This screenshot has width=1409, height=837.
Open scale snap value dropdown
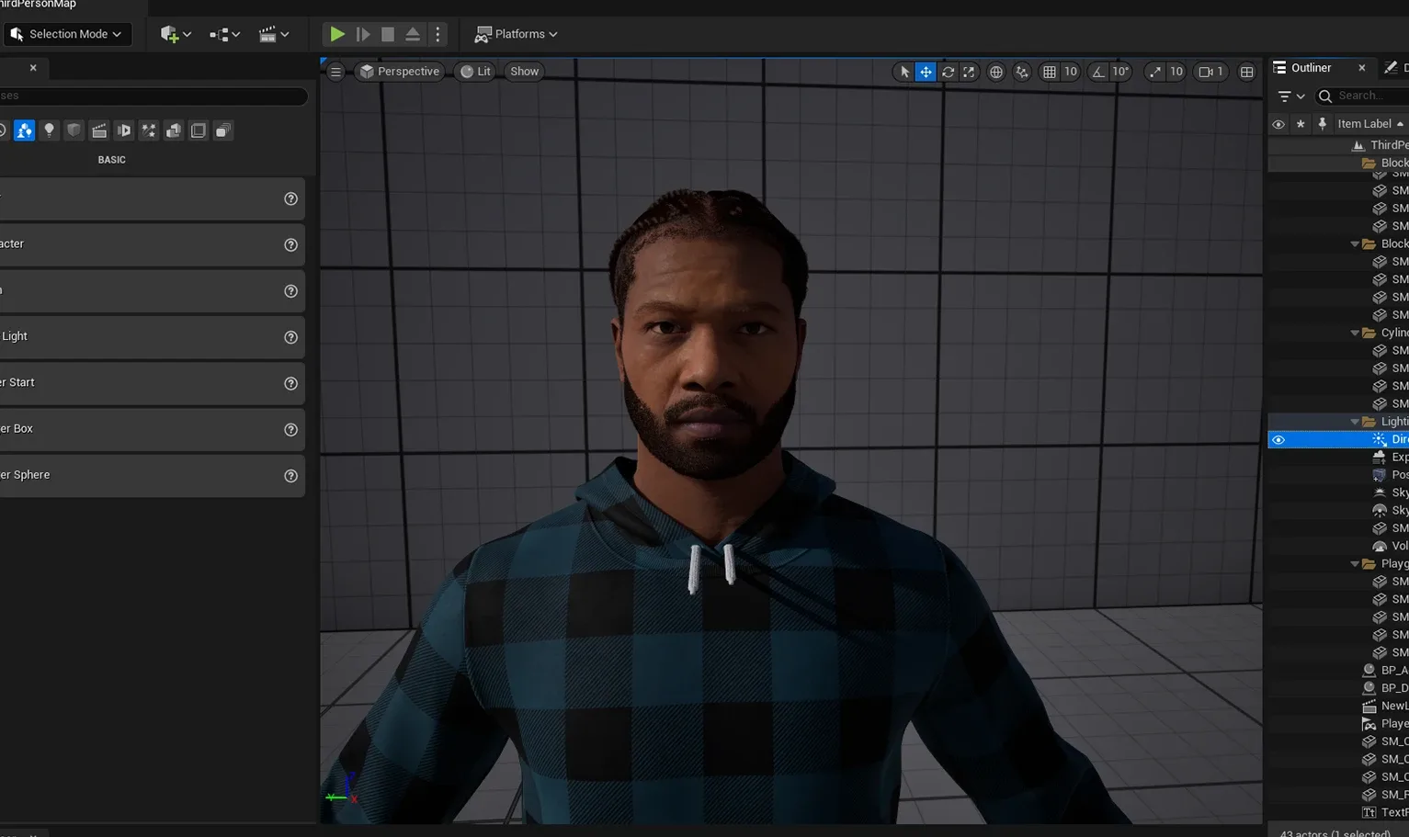click(1176, 72)
